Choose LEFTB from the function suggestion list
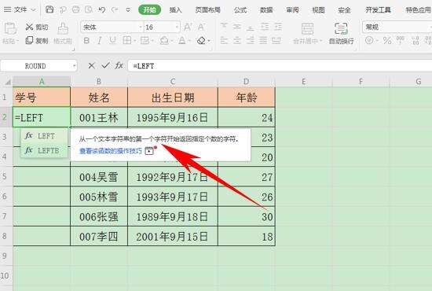 click(44, 150)
